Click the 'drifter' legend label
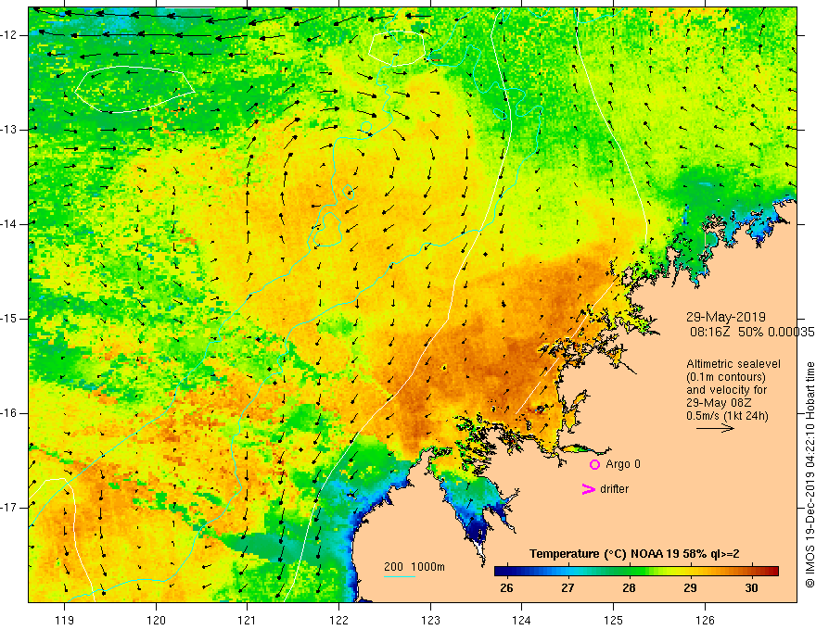This screenshot has width=816, height=630. tap(614, 489)
